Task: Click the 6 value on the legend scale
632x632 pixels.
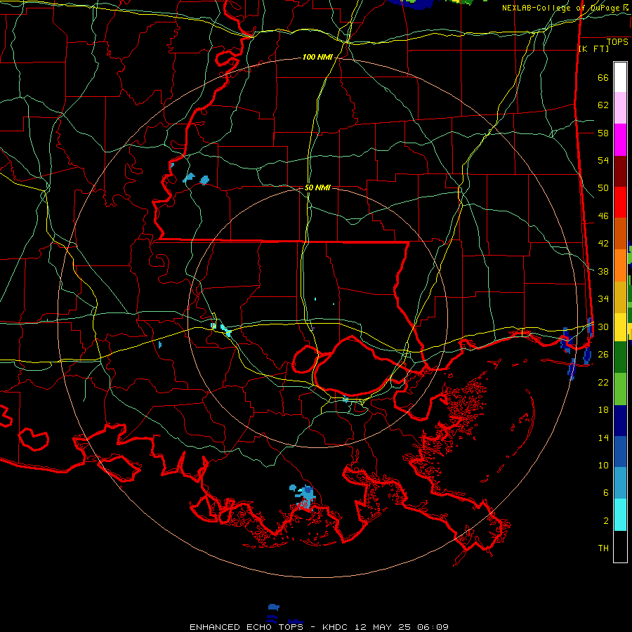Action: tap(606, 493)
